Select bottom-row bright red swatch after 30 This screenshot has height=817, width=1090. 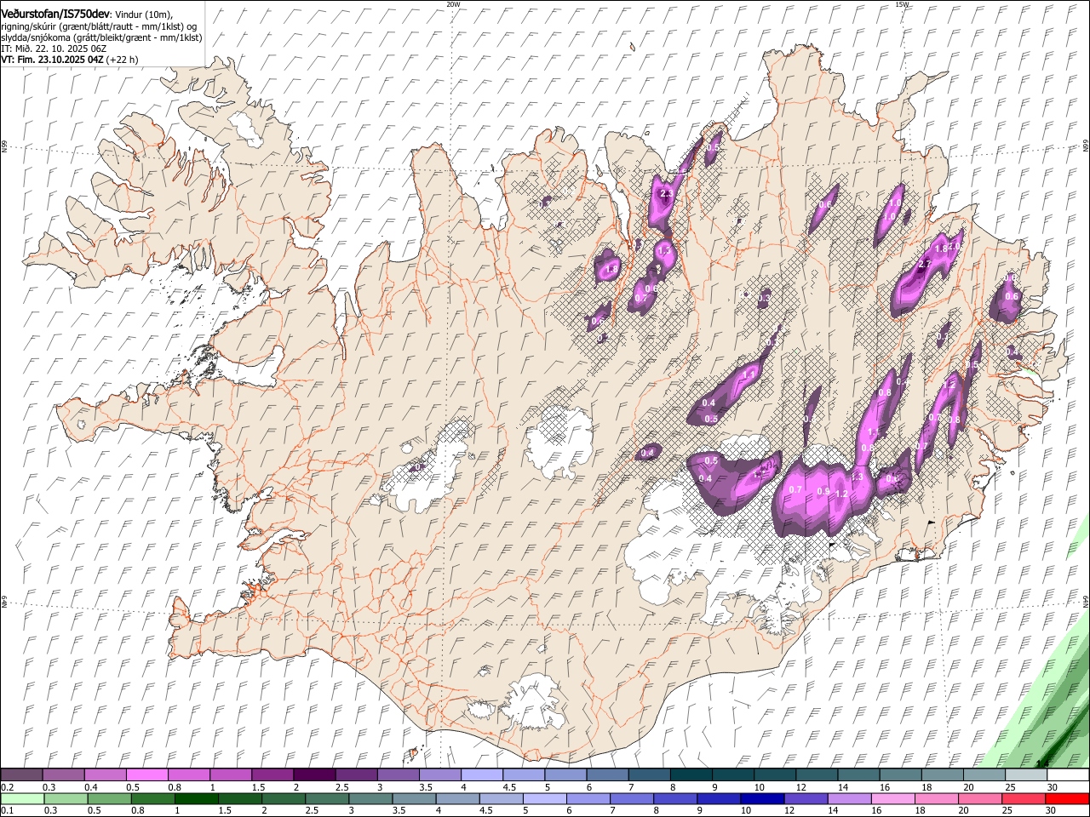click(x=1068, y=799)
